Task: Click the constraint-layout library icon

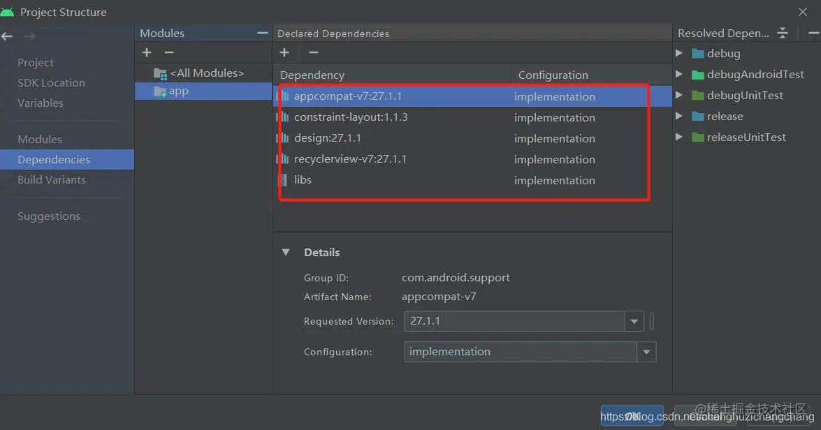Action: [x=283, y=117]
